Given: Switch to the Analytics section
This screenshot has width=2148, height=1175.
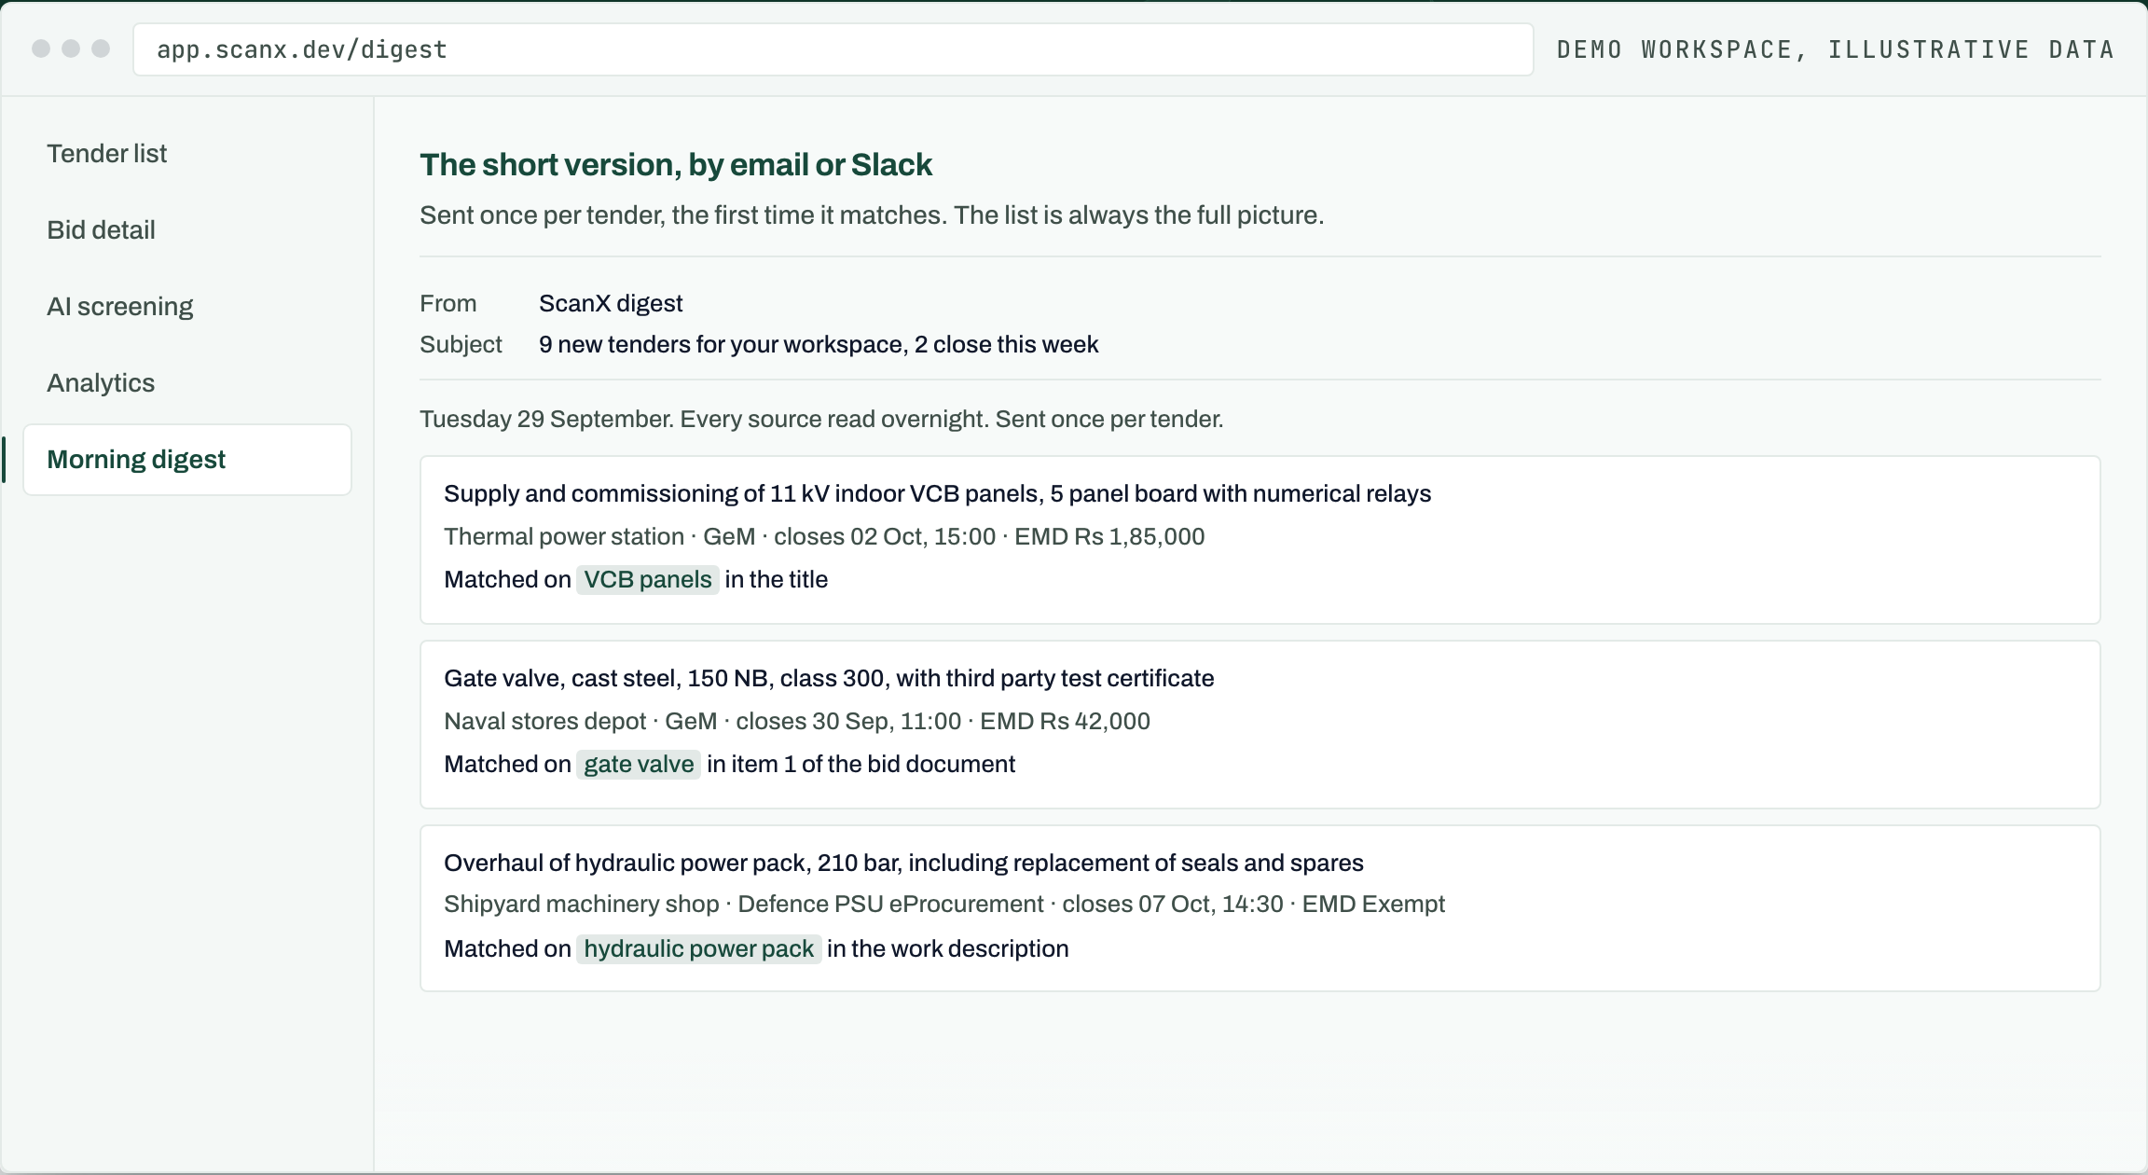Looking at the screenshot, I should pyautogui.click(x=101, y=383).
